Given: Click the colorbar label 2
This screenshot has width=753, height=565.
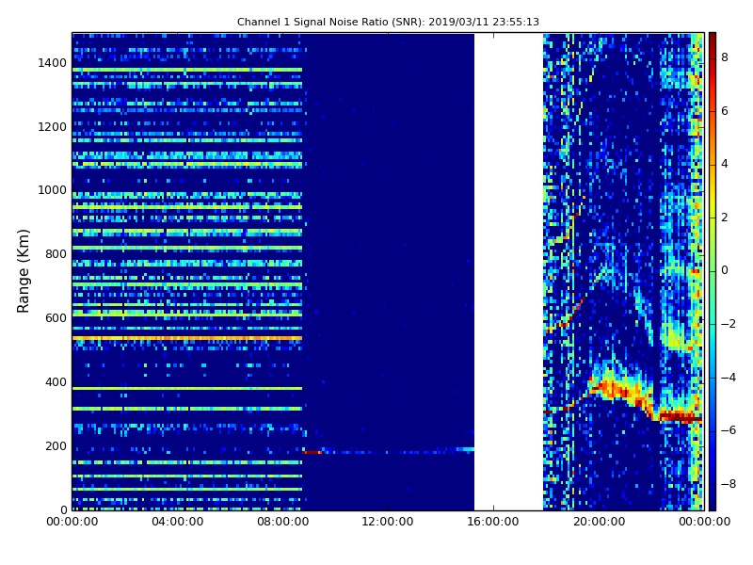Looking at the screenshot, I should point(725,218).
